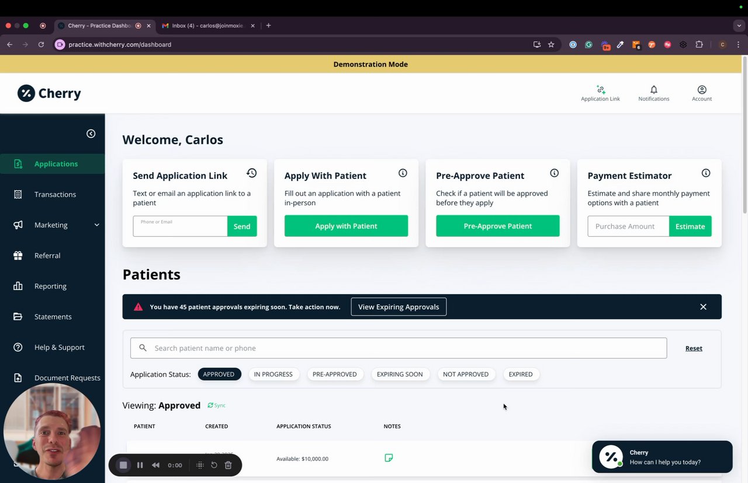Click the NOTES column header
The height and width of the screenshot is (483, 748).
[x=392, y=426]
